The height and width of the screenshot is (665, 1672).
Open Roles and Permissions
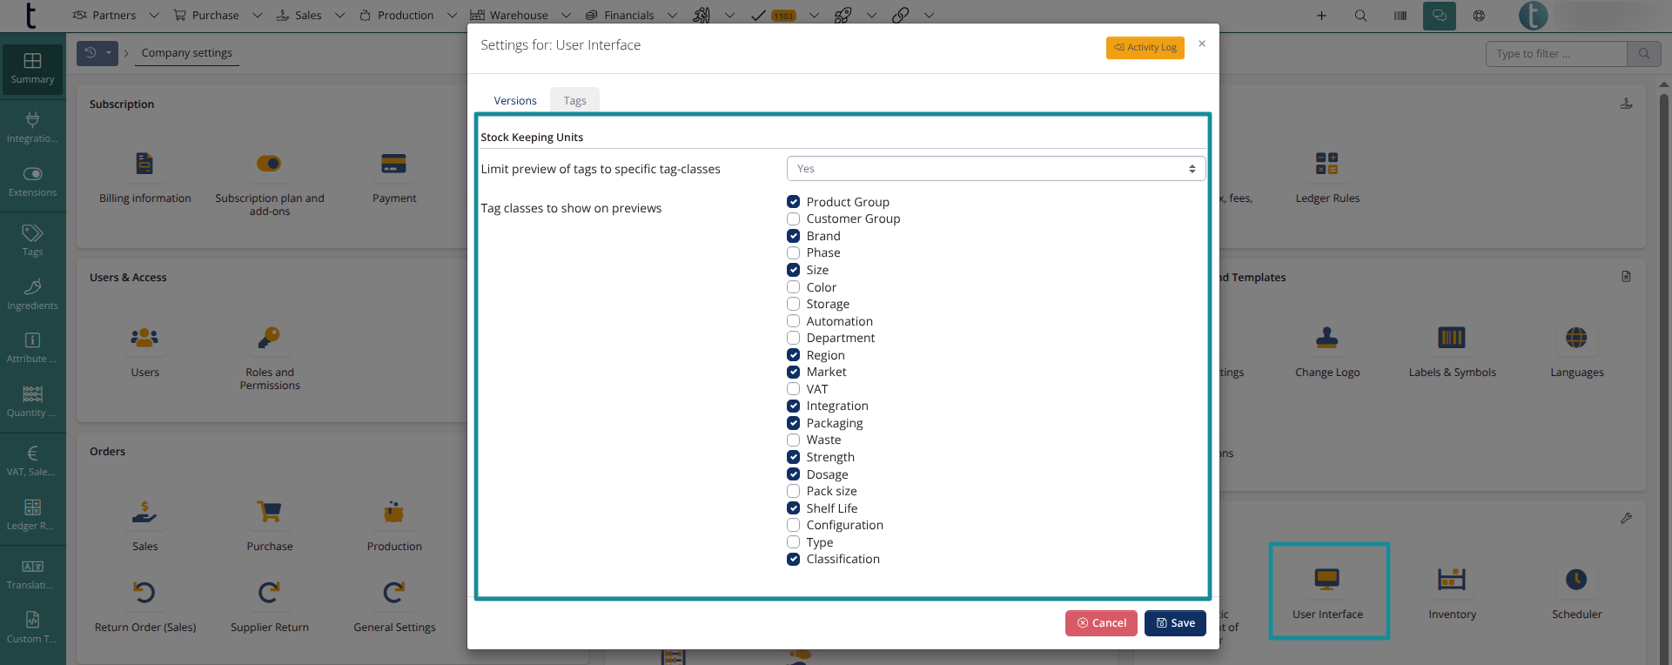pos(269,357)
